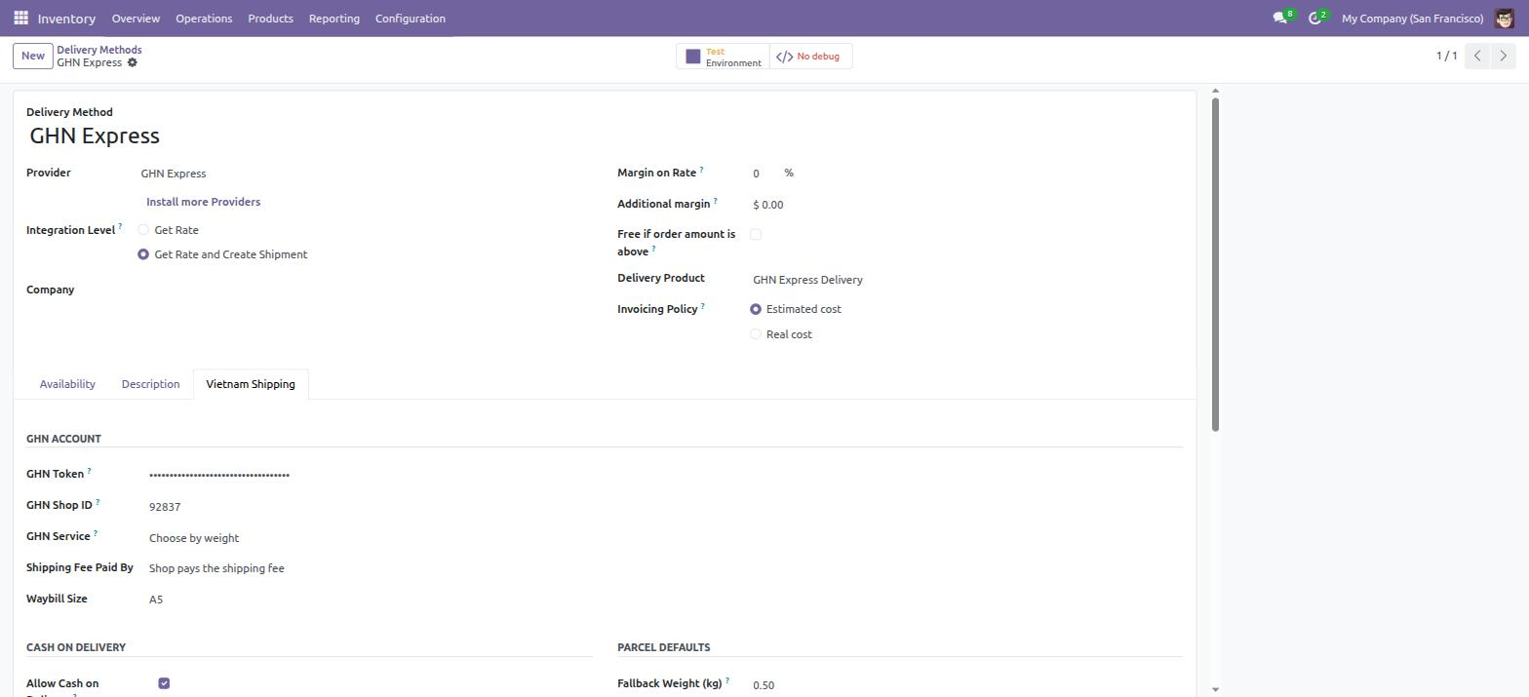Toggle the Test Environment button
1529x697 pixels.
pos(723,57)
